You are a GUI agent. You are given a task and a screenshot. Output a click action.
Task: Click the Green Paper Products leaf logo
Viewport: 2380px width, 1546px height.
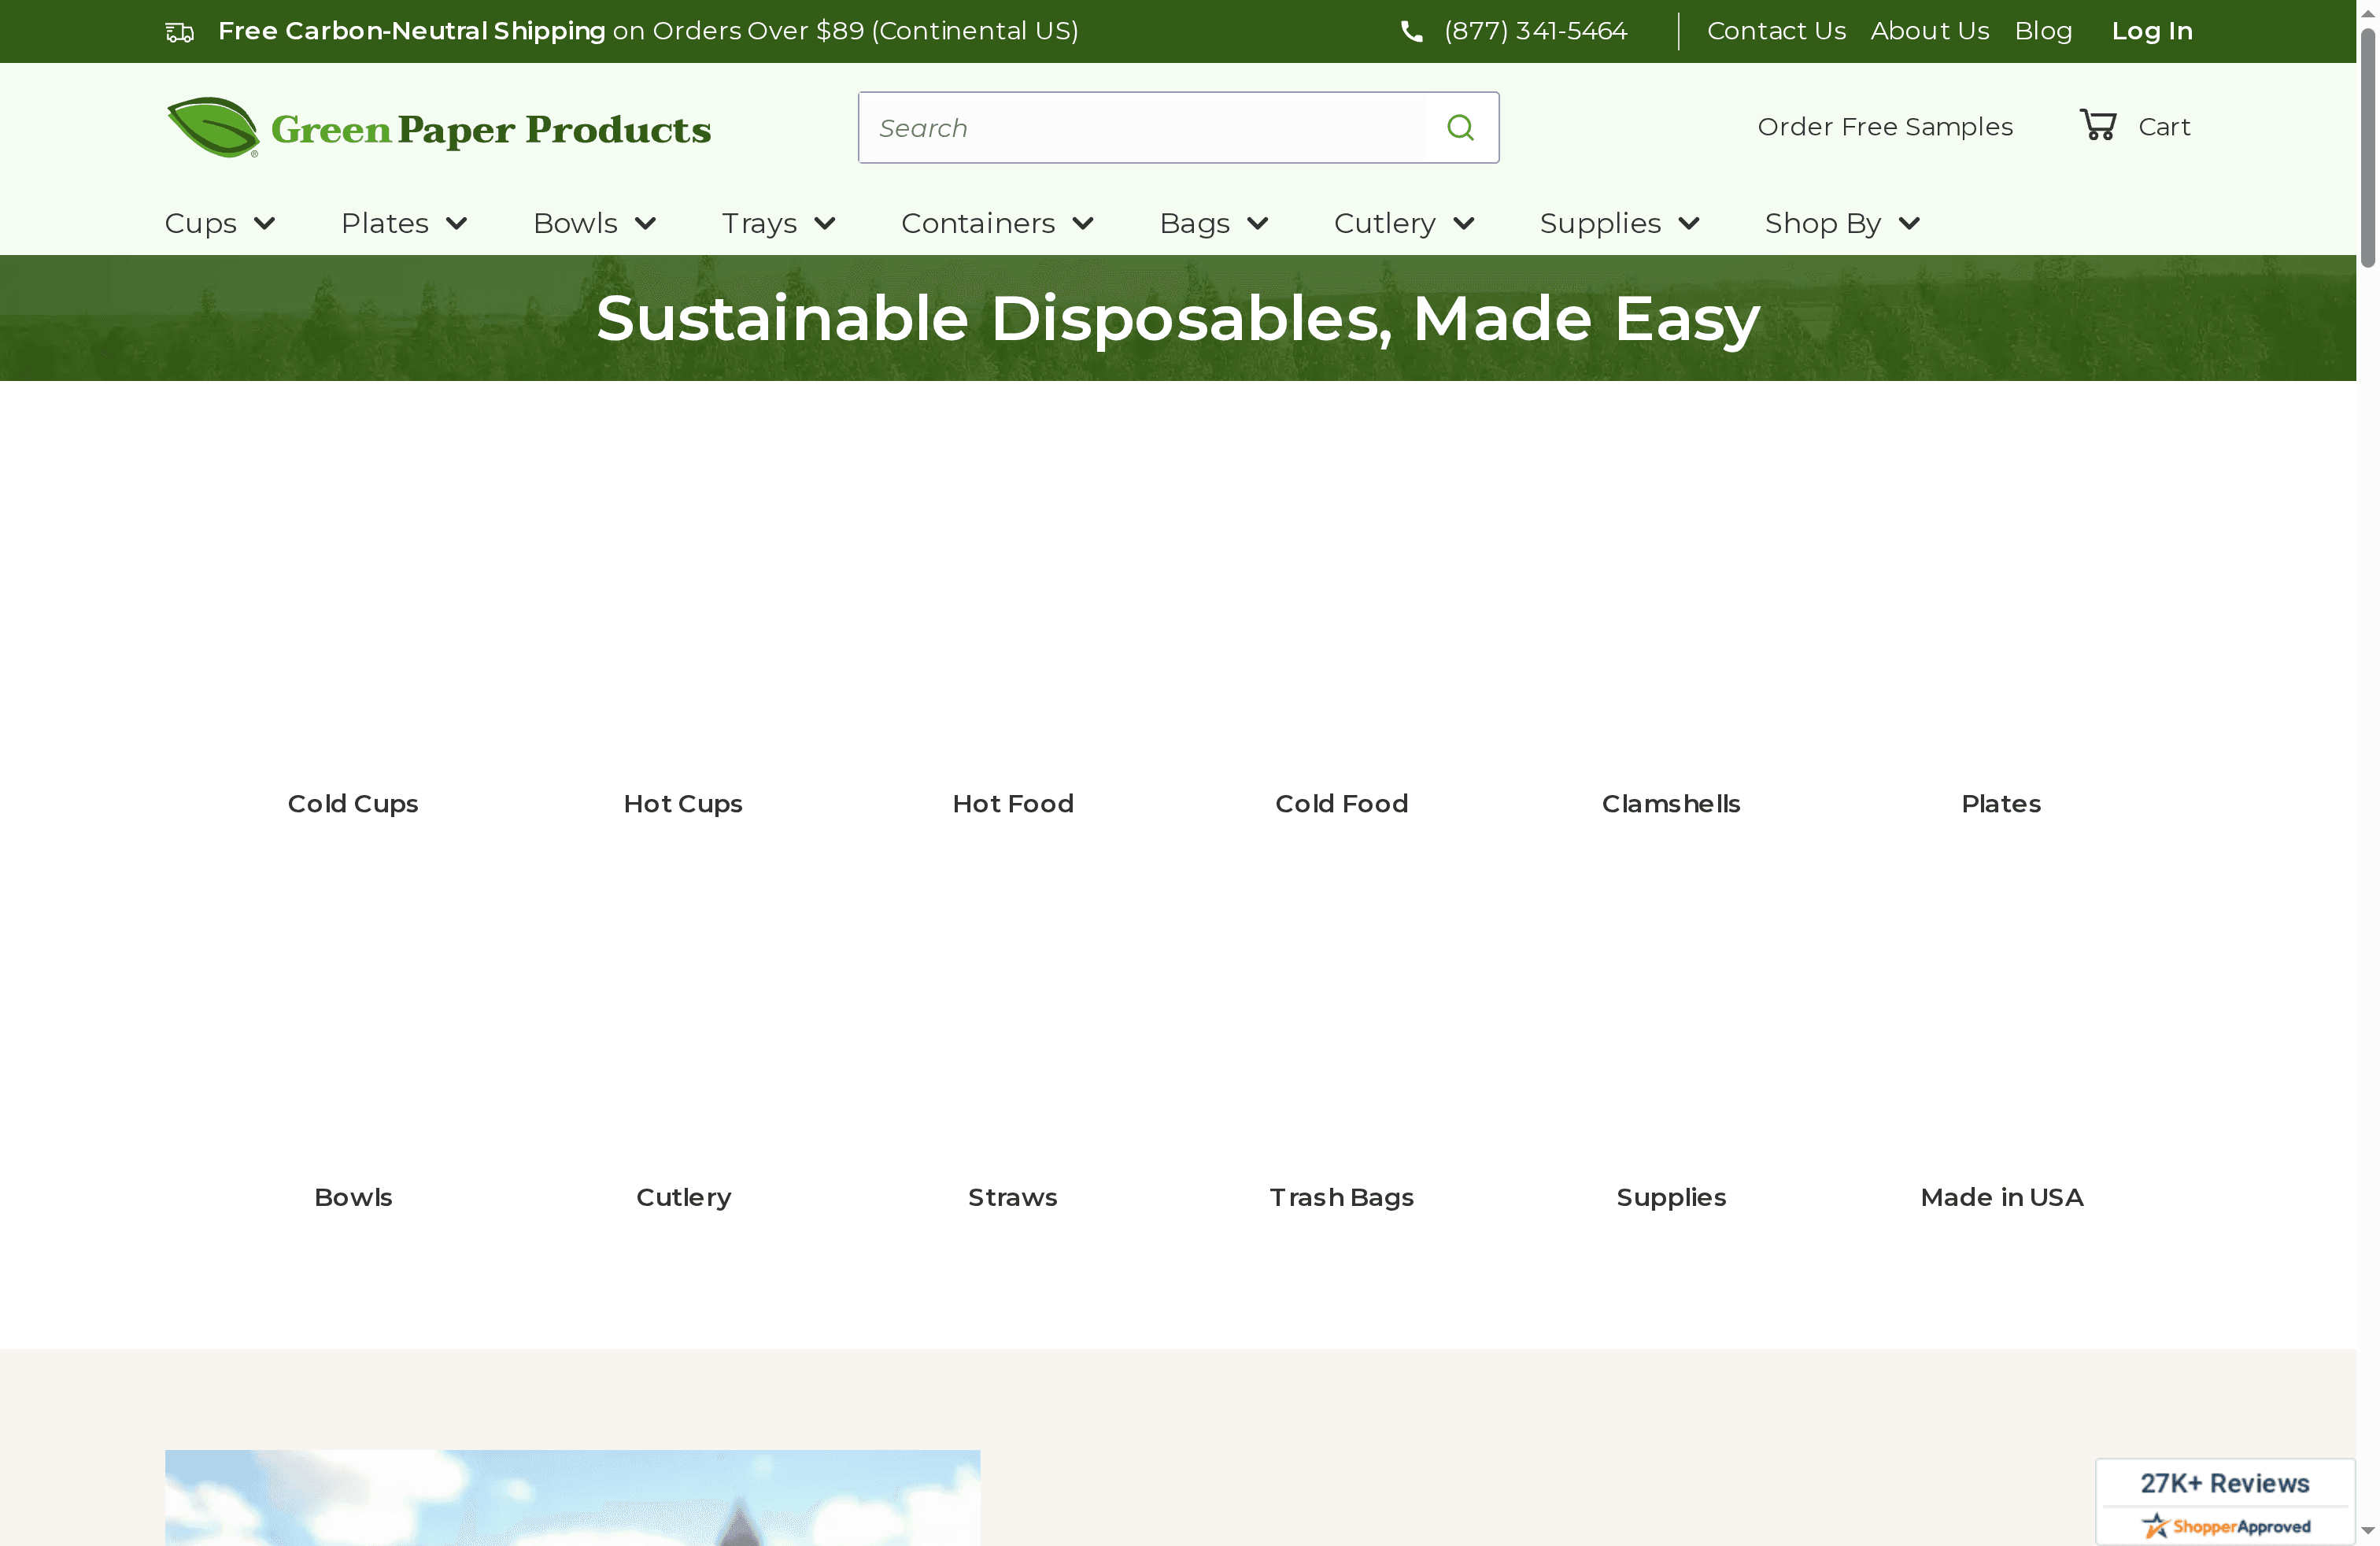coord(212,127)
